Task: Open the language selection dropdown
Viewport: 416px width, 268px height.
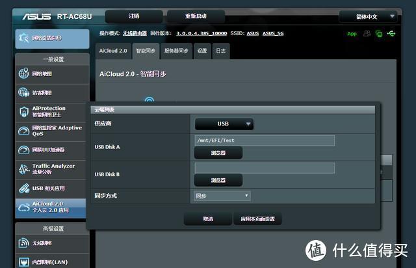Action: (368, 16)
